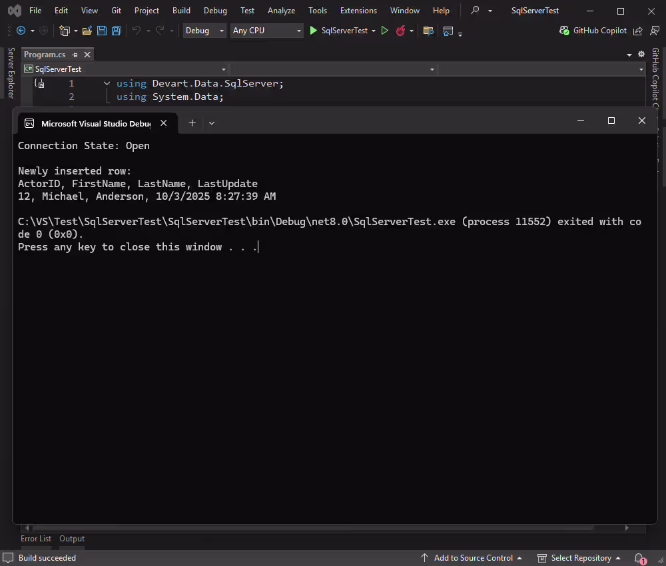Open the Any CPU platform dropdown

tap(299, 31)
